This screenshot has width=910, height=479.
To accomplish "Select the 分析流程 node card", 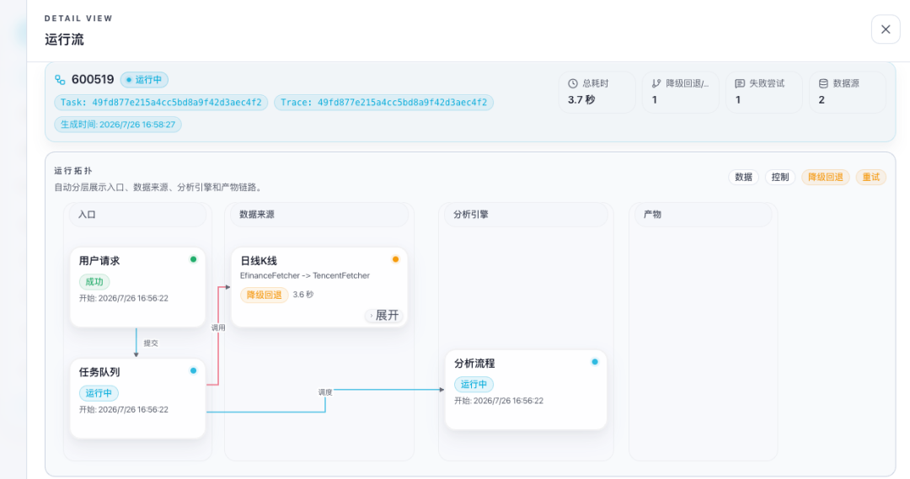I will point(526,390).
